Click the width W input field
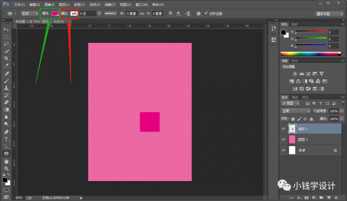347x201 pixels. coord(131,14)
